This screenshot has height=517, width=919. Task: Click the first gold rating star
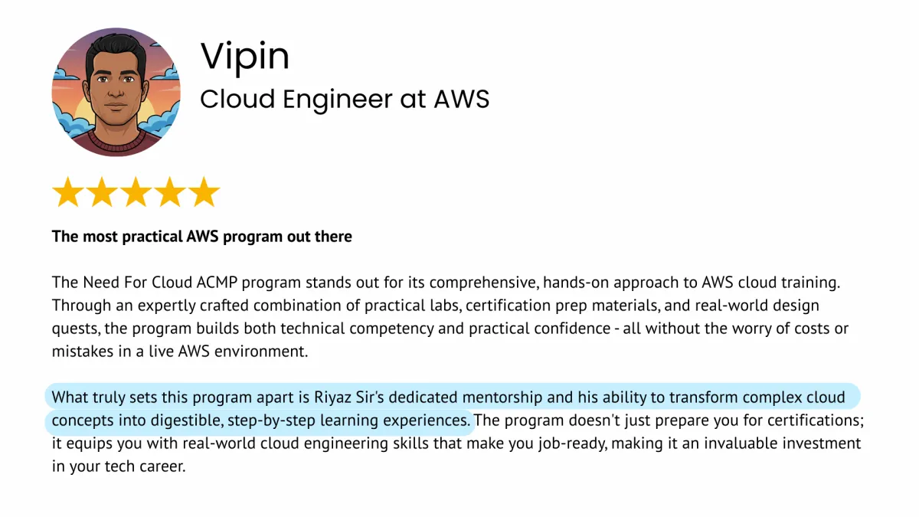(x=67, y=192)
